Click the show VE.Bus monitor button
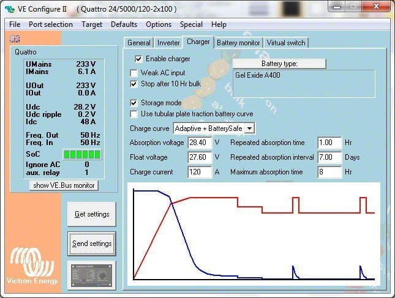The image size is (395, 298). 64,185
